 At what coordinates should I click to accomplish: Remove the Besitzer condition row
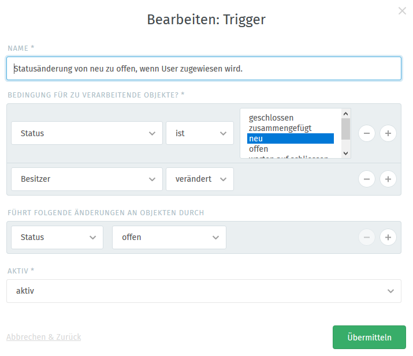(x=367, y=179)
